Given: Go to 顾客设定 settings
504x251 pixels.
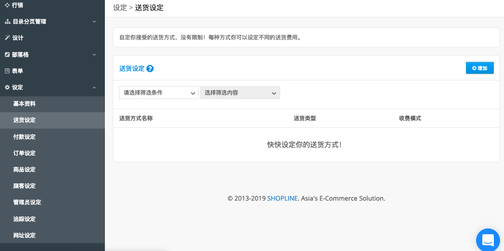Looking at the screenshot, I should [52, 186].
